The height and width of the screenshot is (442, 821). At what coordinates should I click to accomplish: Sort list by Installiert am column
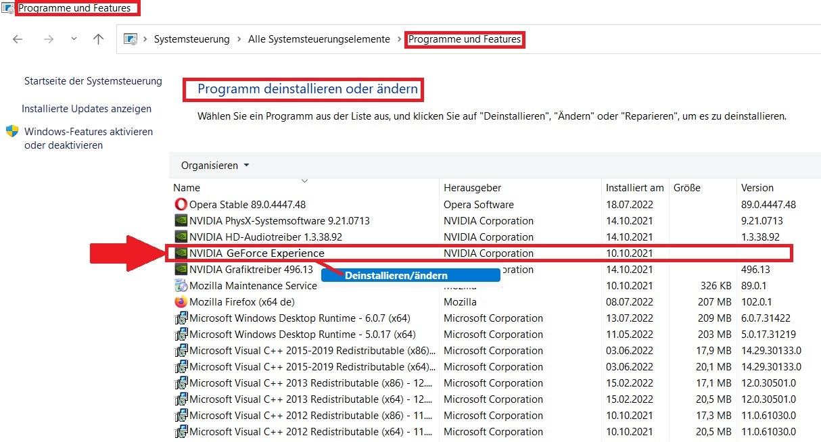[x=635, y=187]
